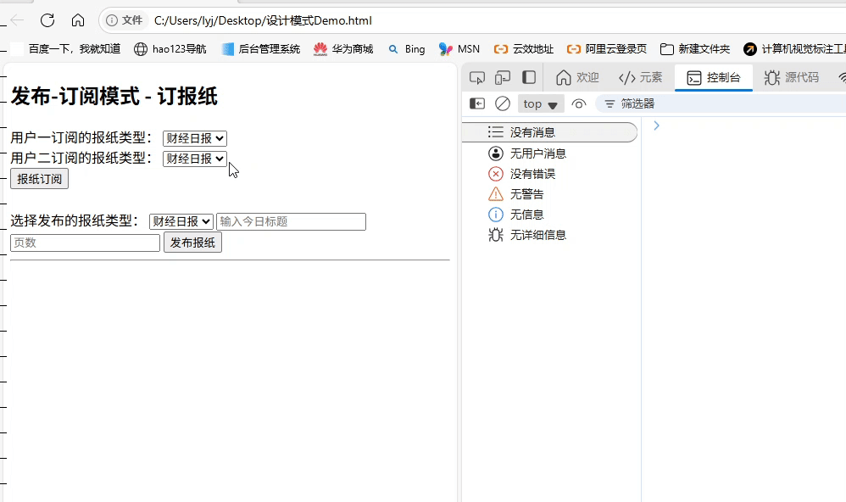Screen dimensions: 846x502
Task: Go to browser home page icon
Action: pyautogui.click(x=78, y=20)
